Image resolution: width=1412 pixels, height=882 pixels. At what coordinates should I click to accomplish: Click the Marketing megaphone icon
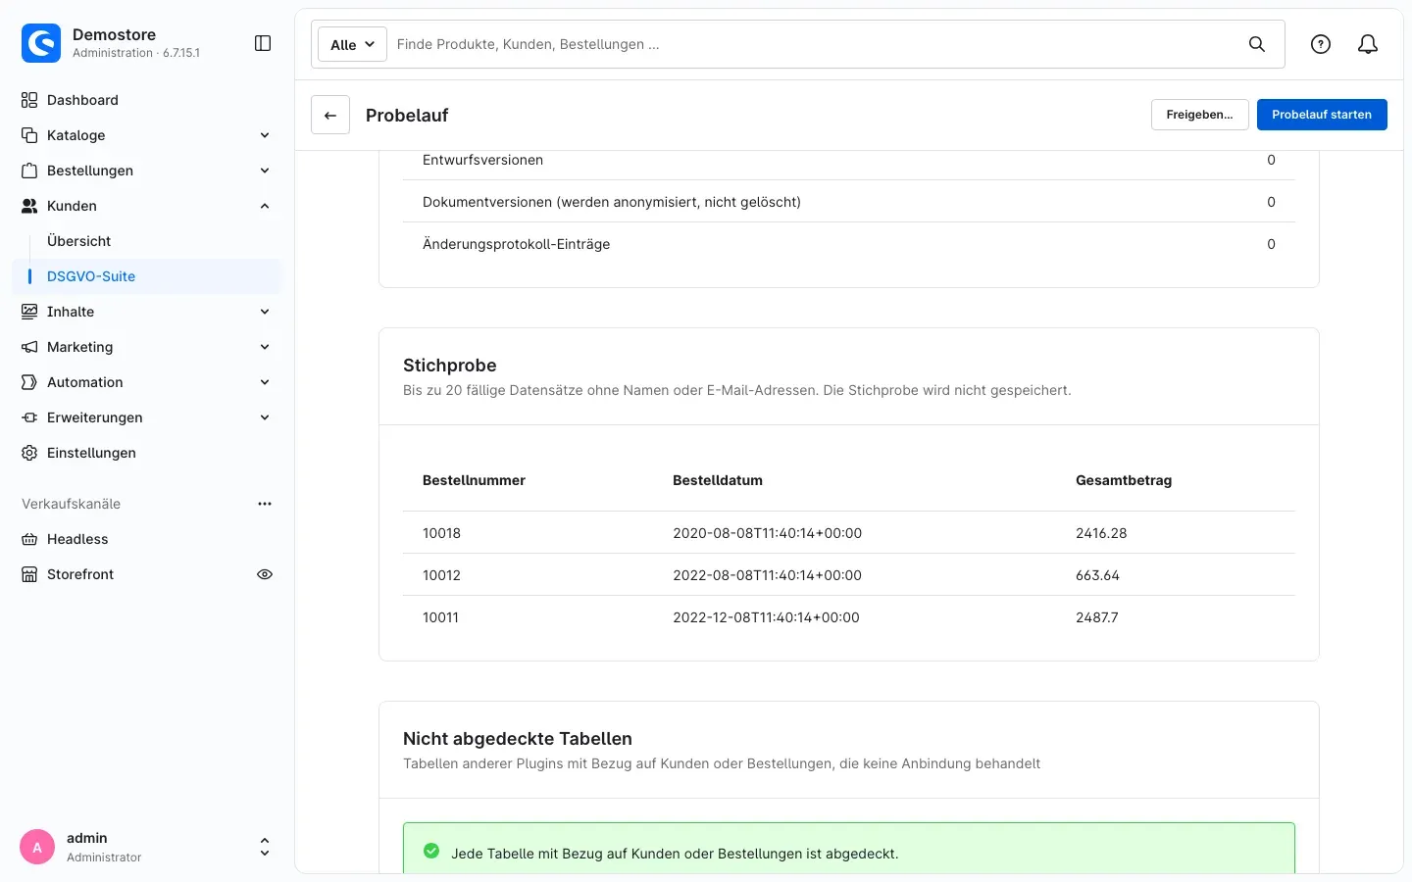pyautogui.click(x=29, y=347)
